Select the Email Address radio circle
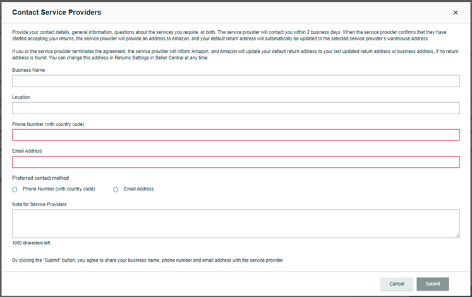Viewport: 472px width, 297px height. (116, 190)
